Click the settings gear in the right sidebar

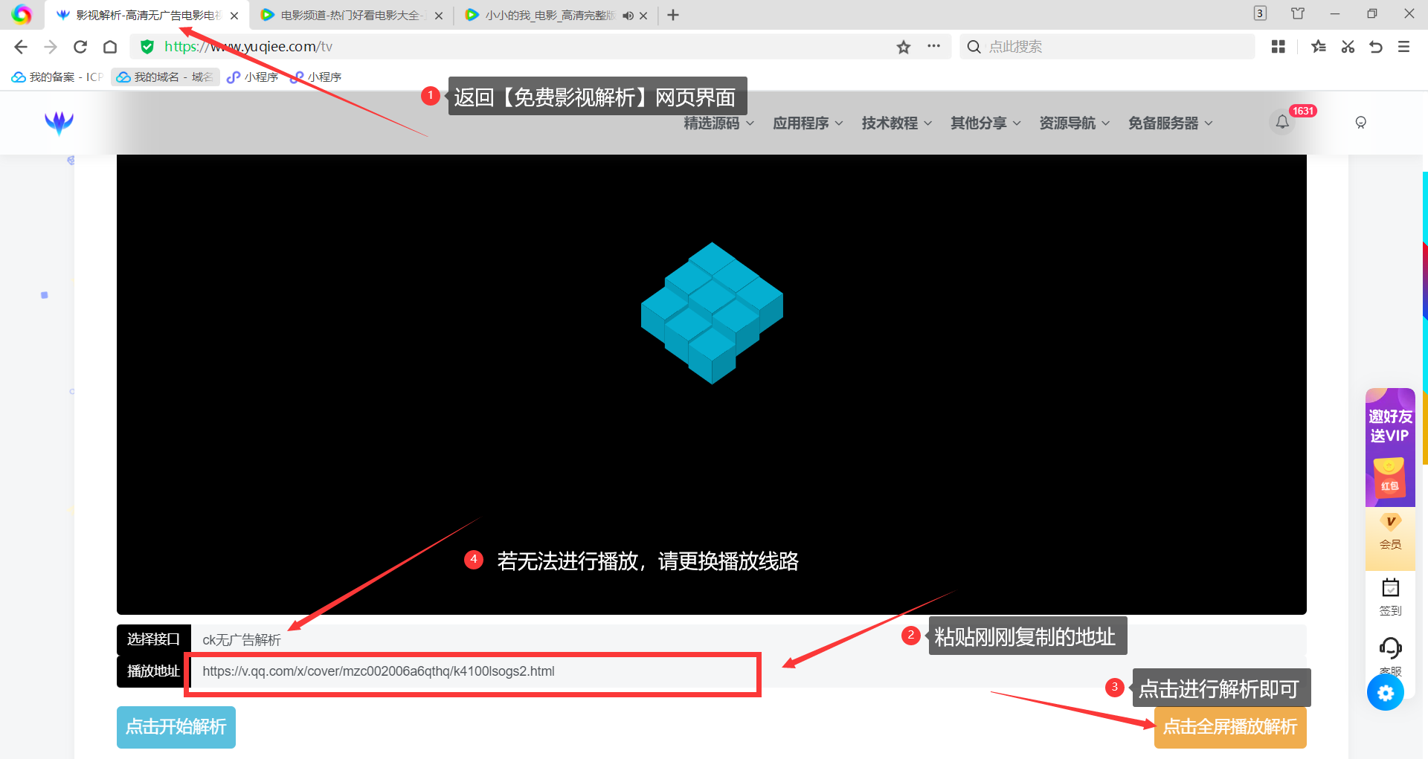tap(1385, 693)
